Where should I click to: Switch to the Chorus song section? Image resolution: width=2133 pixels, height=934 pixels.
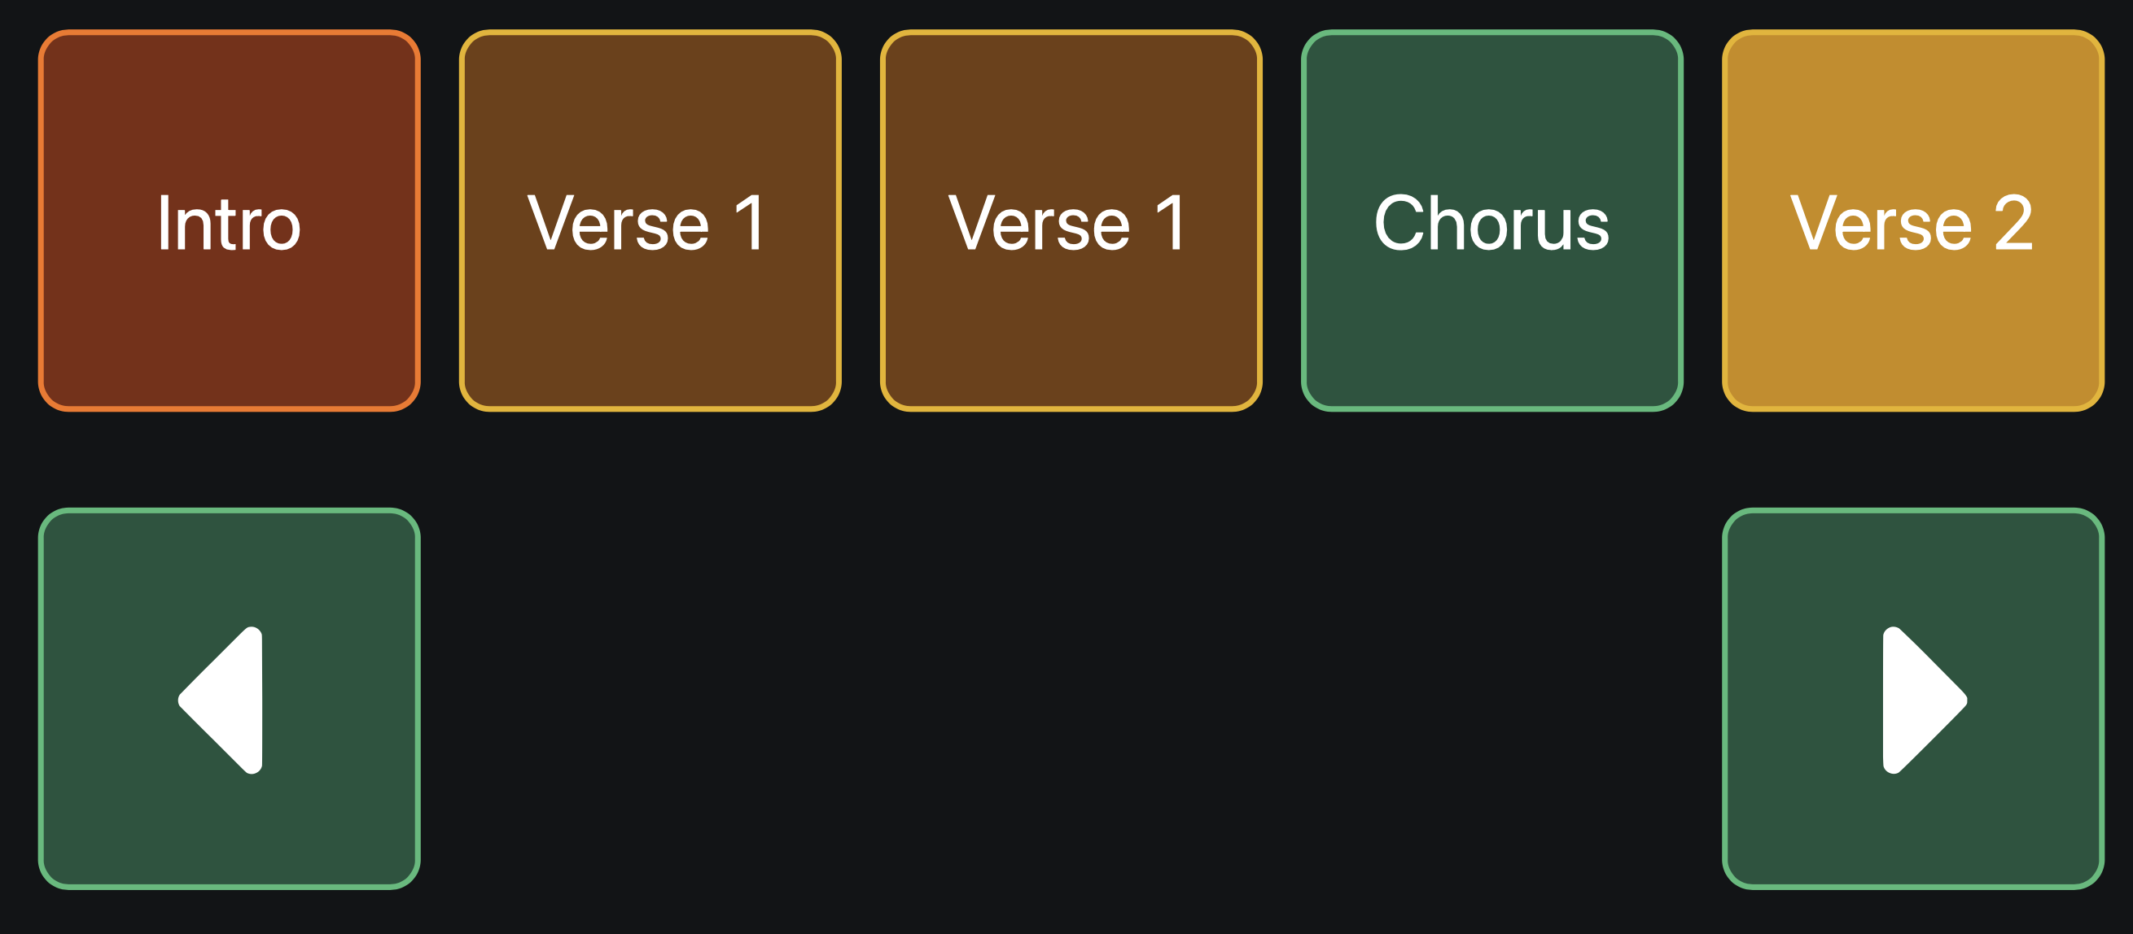tap(1491, 220)
